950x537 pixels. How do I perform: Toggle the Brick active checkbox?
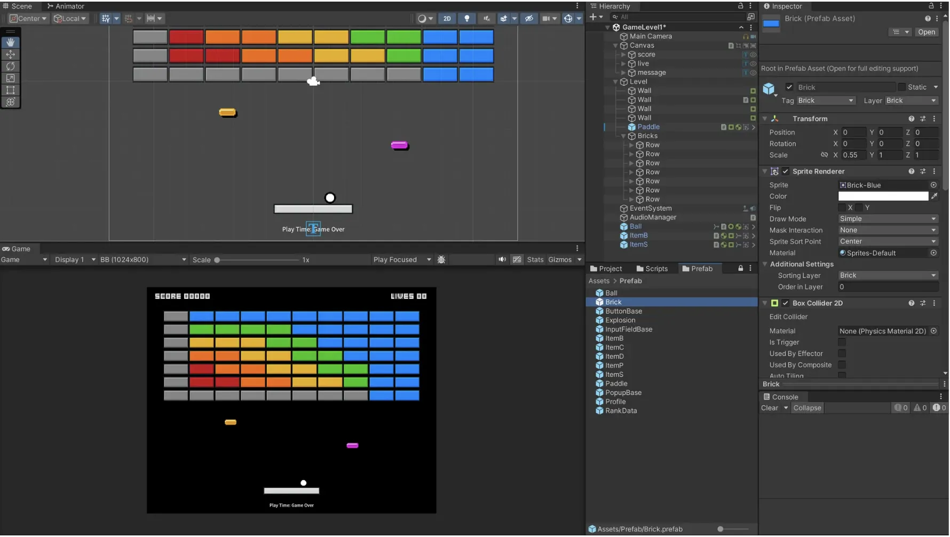(x=789, y=87)
